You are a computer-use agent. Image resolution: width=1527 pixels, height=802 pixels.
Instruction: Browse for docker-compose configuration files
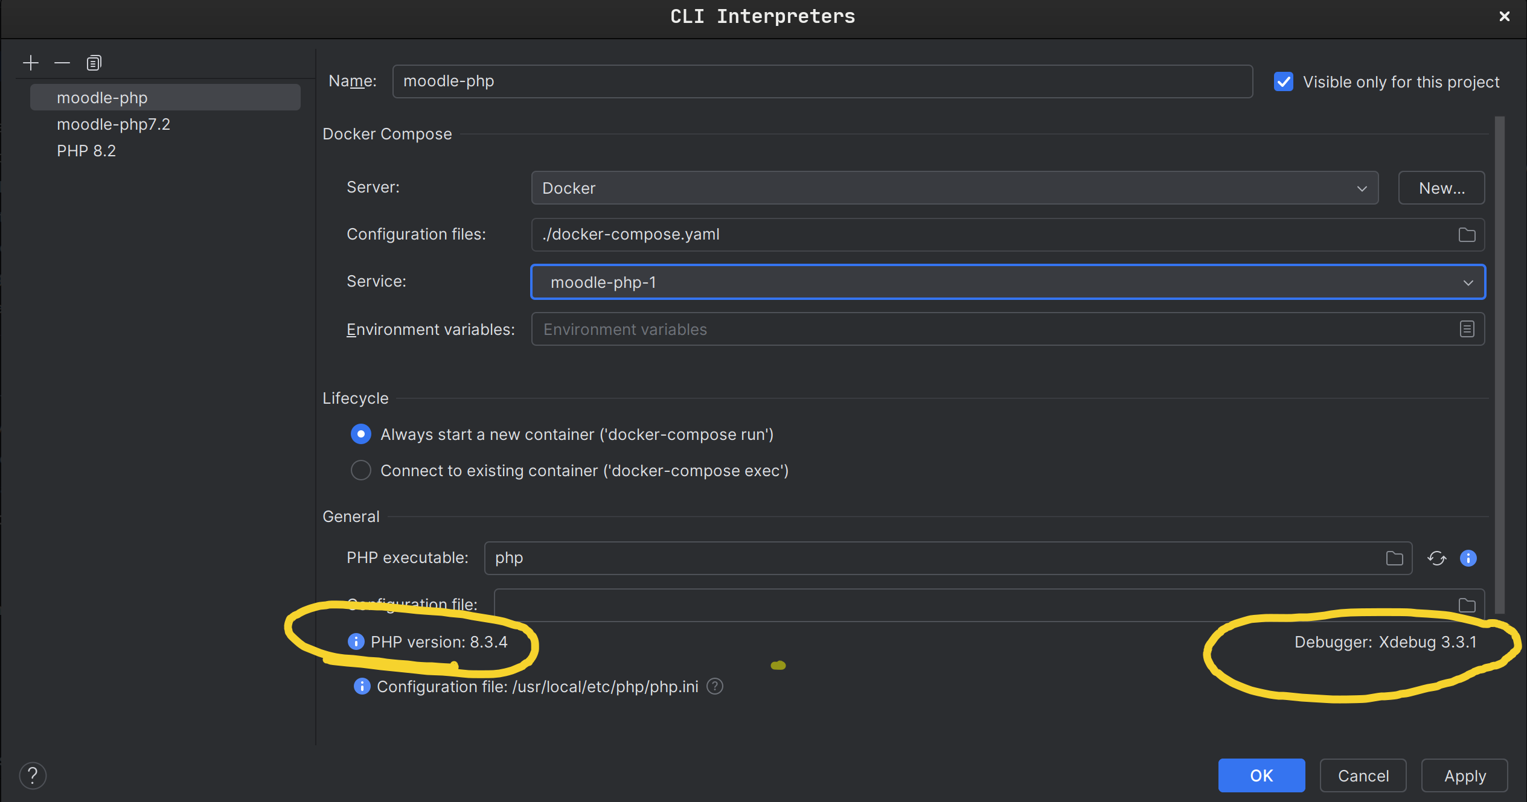tap(1467, 235)
